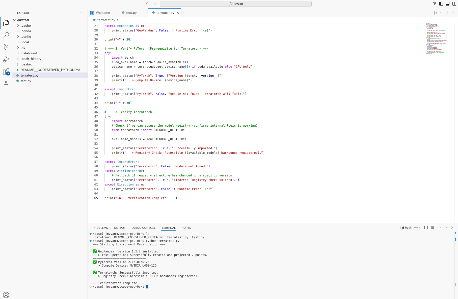Image resolution: width=458 pixels, height=299 pixels.
Task: Open the Extensions view with badge
Action: click(x=6, y=72)
